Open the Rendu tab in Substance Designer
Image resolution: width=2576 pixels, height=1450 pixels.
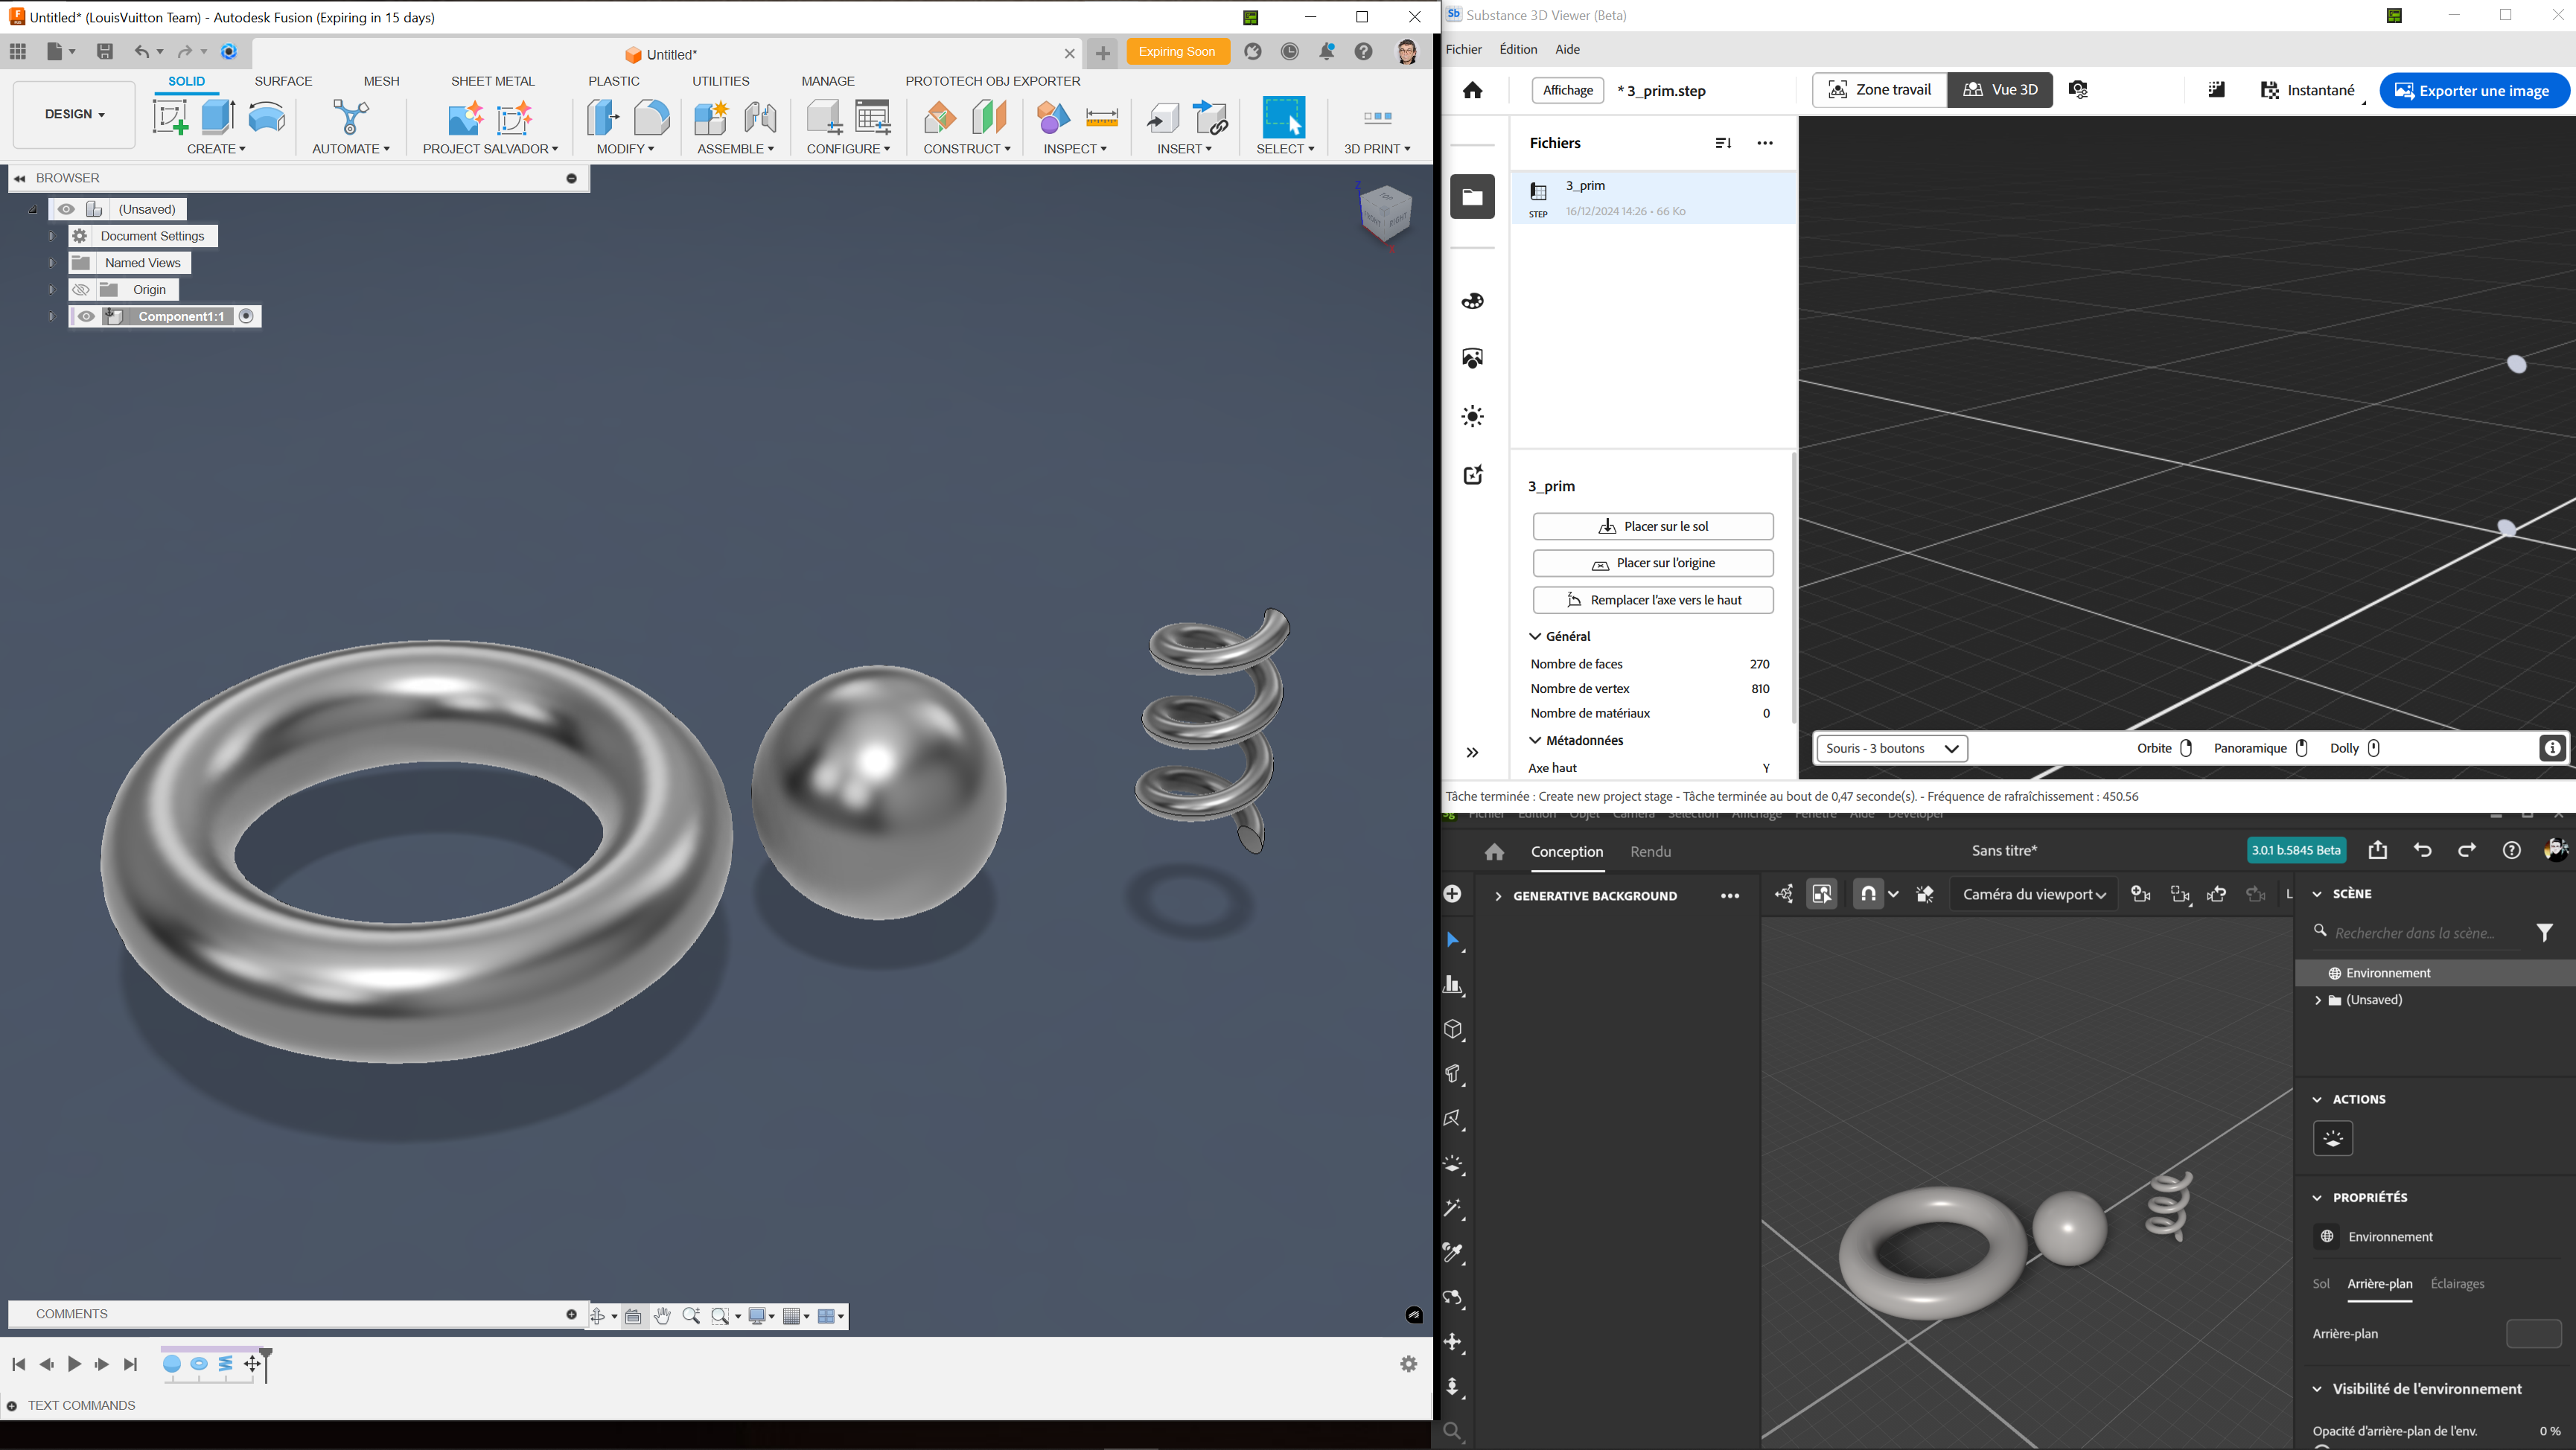tap(1650, 851)
